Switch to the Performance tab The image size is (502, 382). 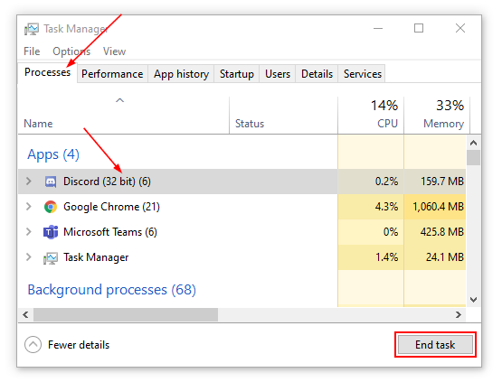[x=112, y=74]
